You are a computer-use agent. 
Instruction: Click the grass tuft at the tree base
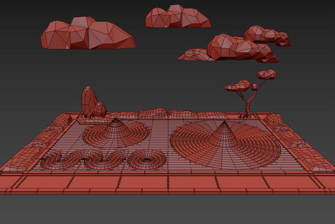point(241,116)
